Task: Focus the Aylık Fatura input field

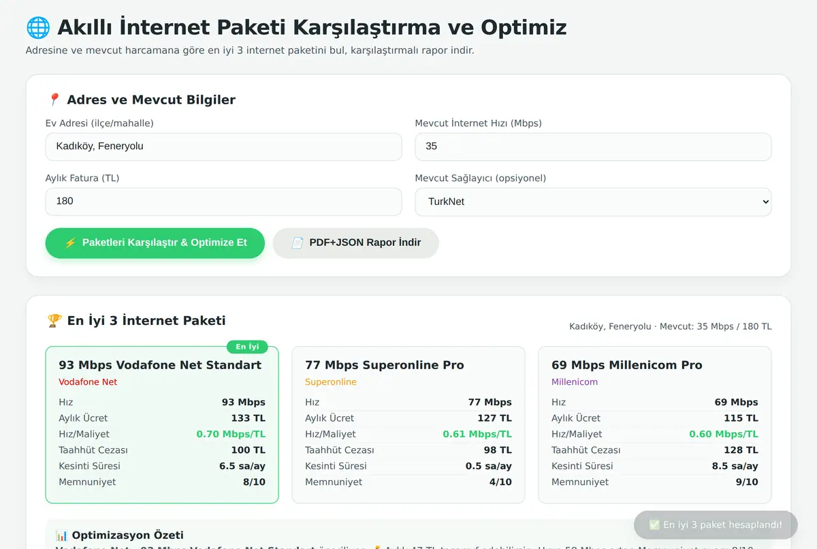Action: coord(224,202)
